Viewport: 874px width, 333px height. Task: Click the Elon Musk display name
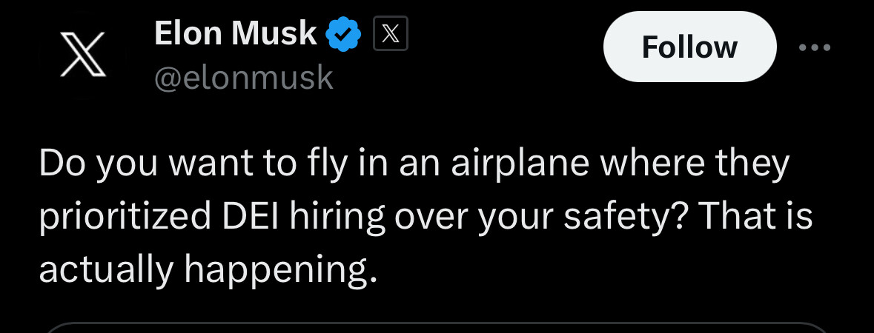pos(235,33)
